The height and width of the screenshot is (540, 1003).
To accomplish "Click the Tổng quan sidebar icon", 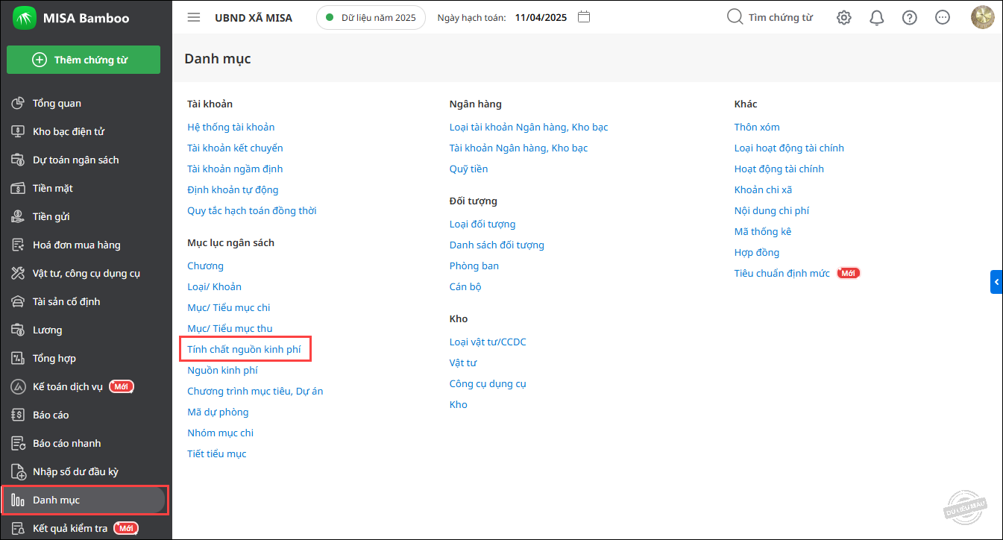I will (x=19, y=103).
